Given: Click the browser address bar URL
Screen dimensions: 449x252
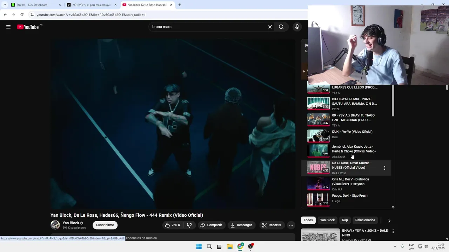Looking at the screenshot, I should (91, 15).
